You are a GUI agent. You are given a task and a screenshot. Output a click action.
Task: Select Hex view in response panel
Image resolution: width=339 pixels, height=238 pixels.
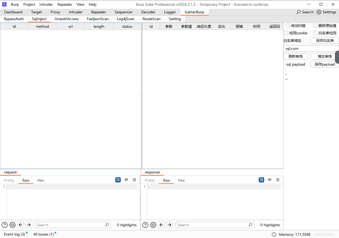click(x=181, y=180)
